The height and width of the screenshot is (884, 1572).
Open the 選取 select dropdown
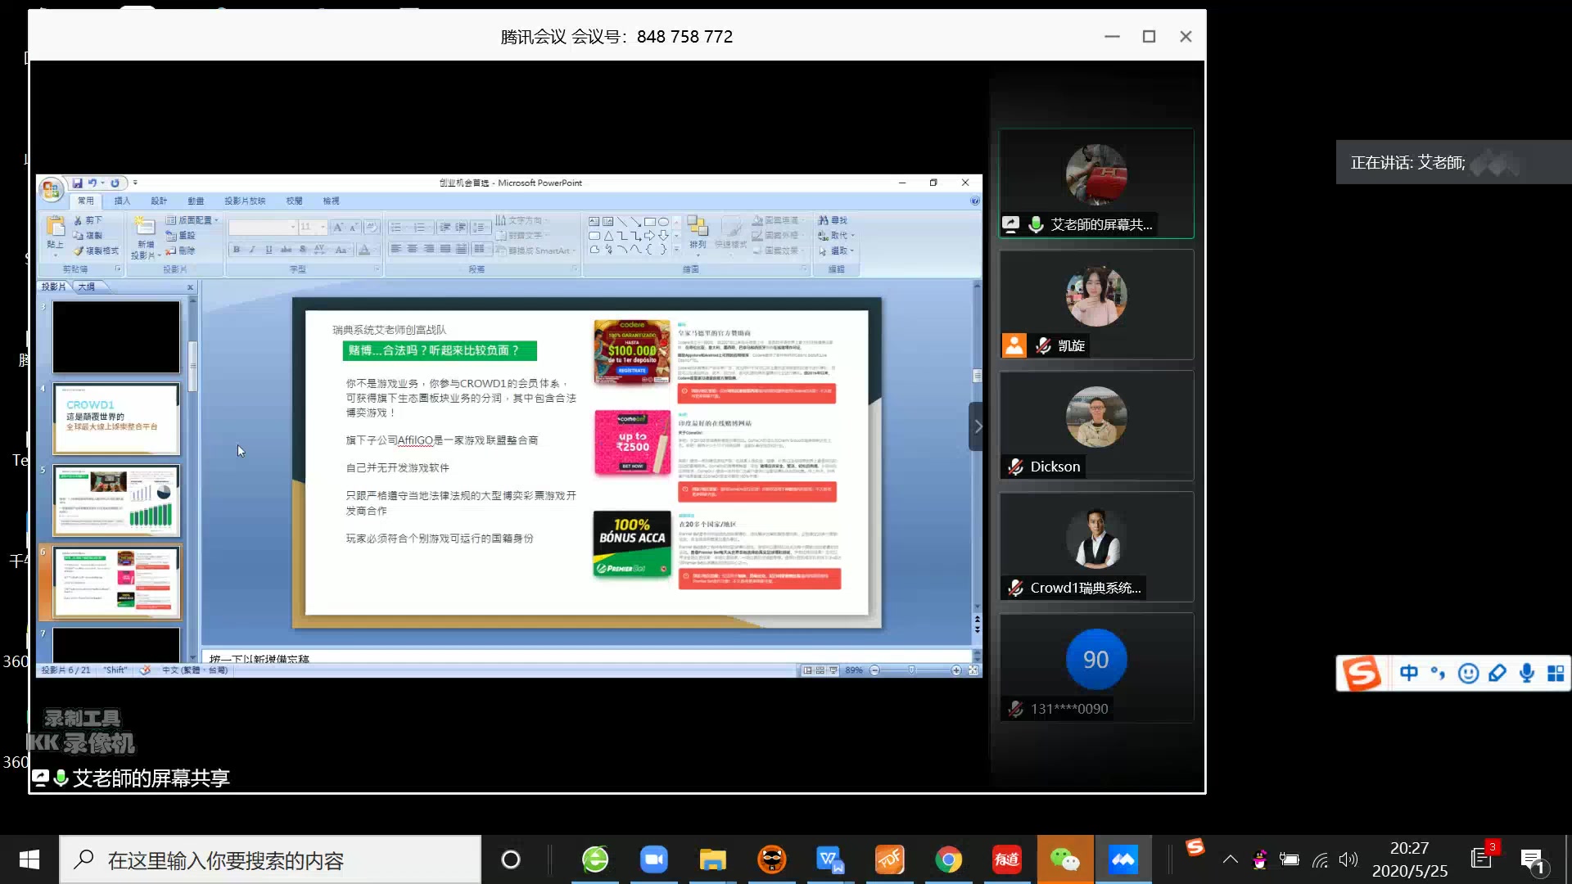point(836,250)
